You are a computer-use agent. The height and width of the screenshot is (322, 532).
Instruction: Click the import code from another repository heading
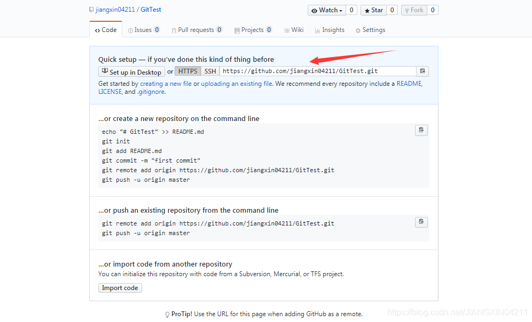[x=165, y=264]
